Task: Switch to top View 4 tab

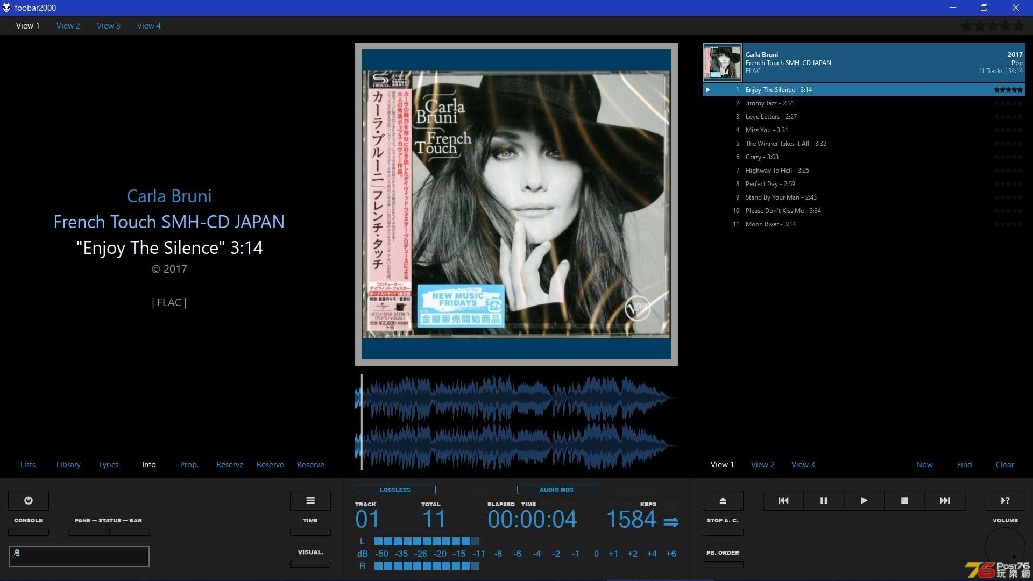Action: click(x=149, y=25)
